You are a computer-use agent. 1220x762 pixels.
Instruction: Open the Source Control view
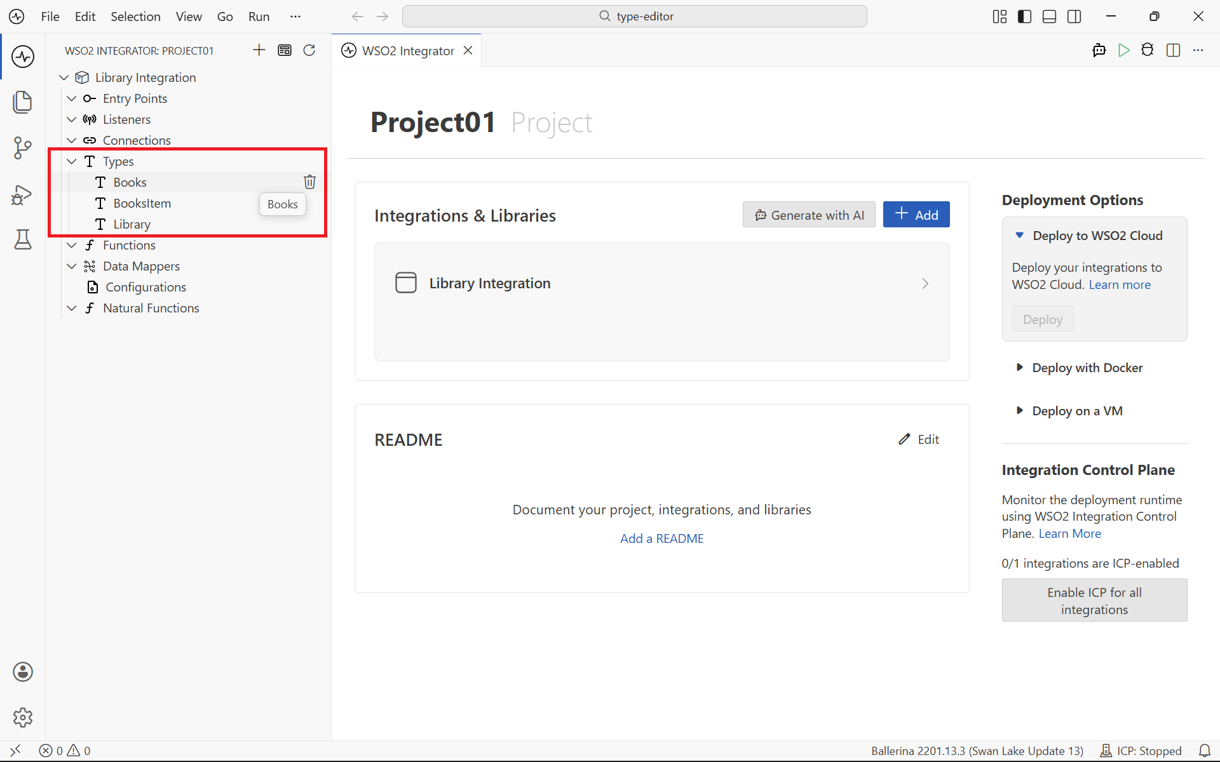(x=23, y=148)
